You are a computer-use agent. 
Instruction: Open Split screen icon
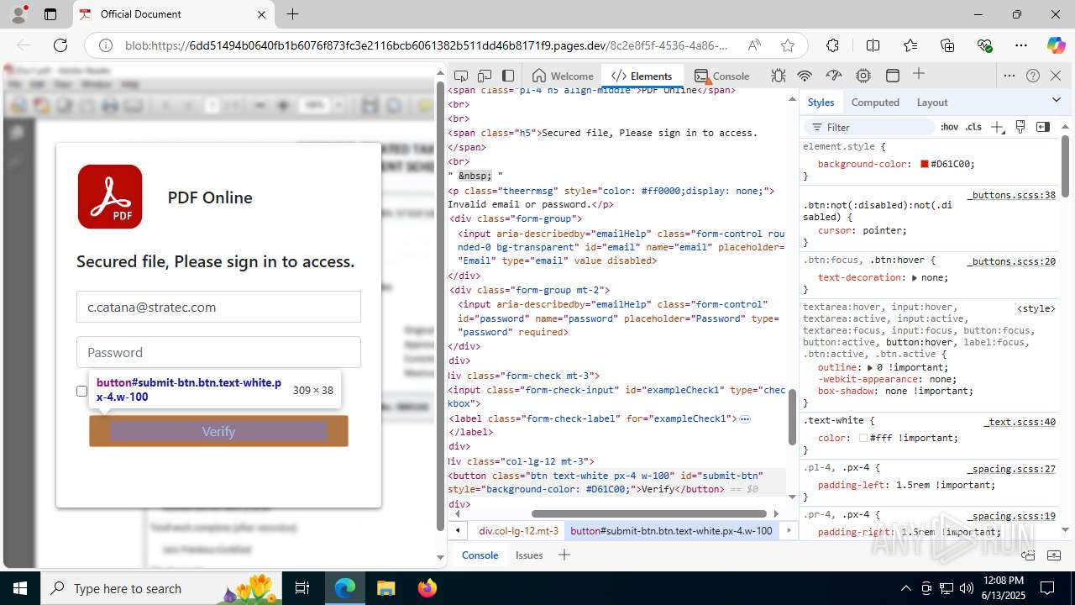pyautogui.click(x=873, y=45)
